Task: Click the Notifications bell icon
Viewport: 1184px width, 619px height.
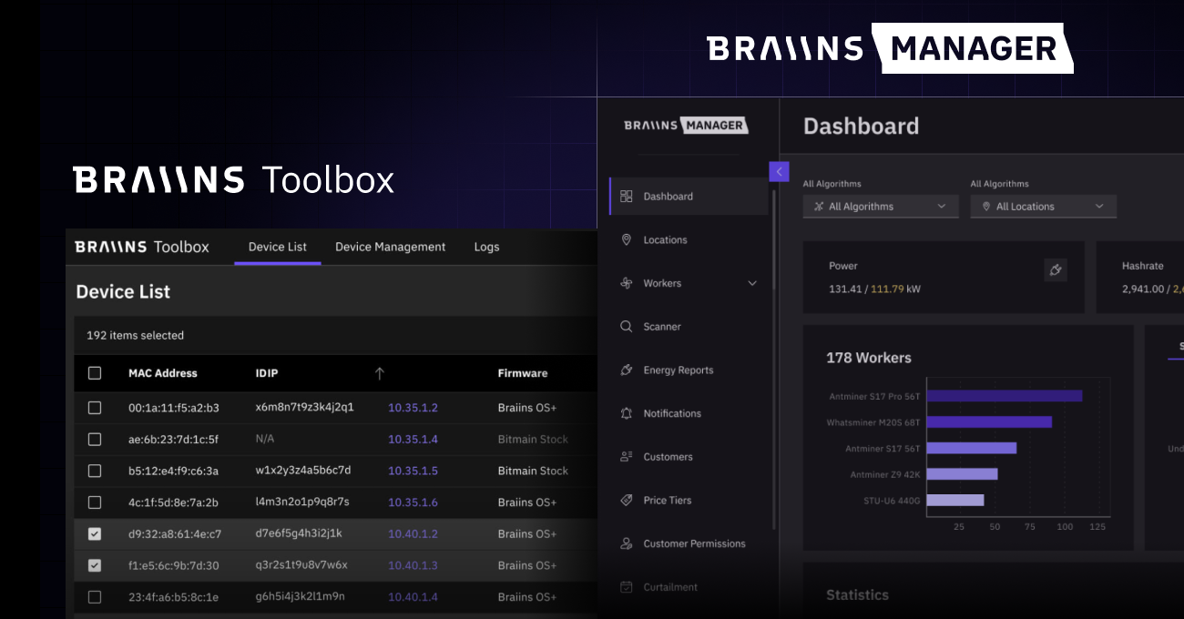Action: (626, 413)
